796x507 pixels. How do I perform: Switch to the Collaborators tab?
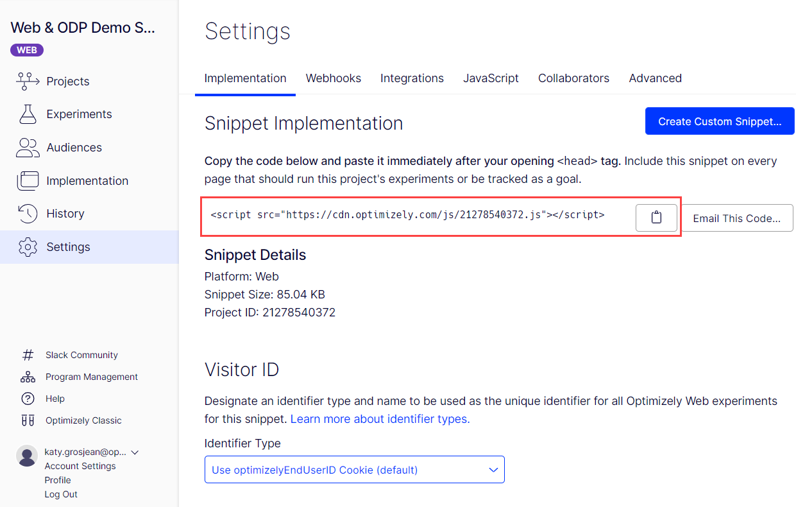click(573, 78)
